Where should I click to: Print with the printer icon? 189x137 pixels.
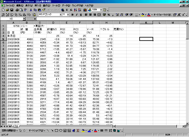click(x=17, y=10)
